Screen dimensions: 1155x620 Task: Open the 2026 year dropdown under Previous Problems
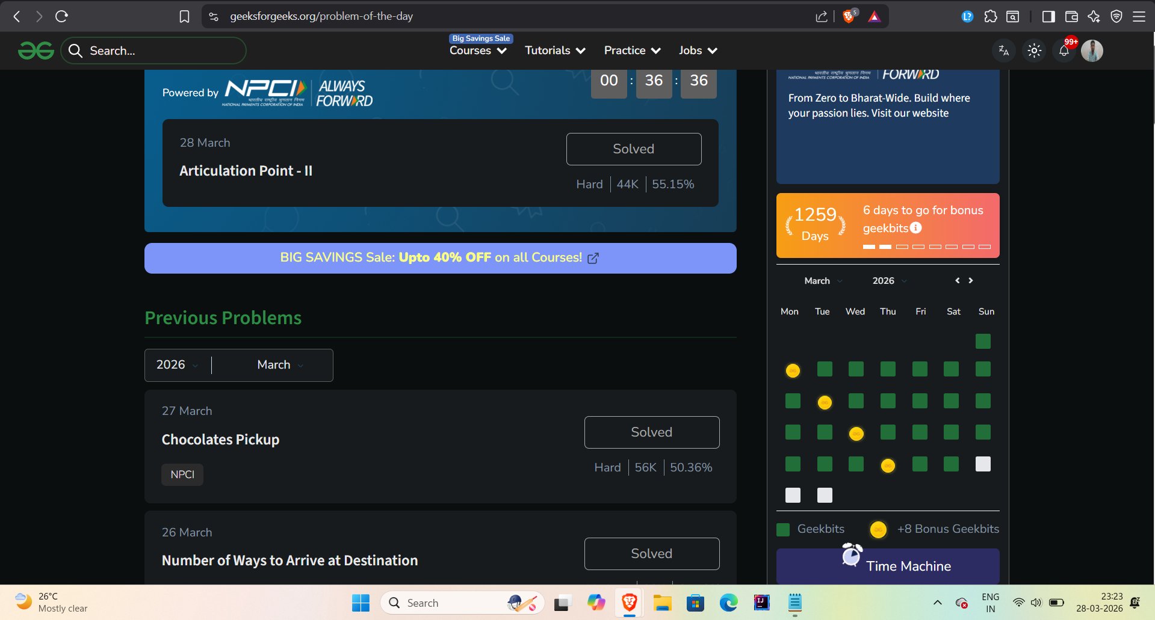[x=178, y=365]
